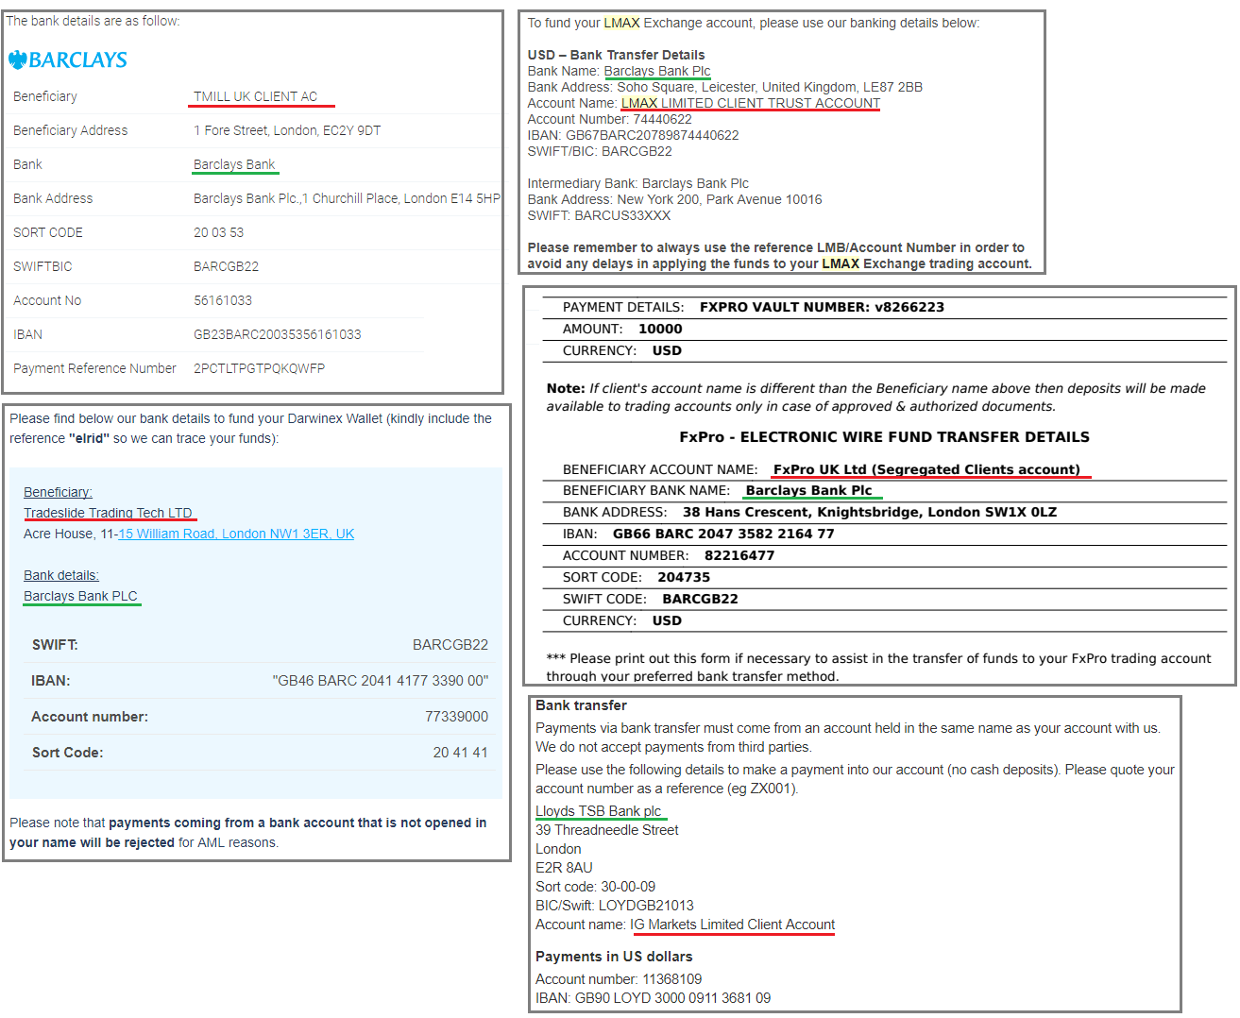Select amount value 10000
The height and width of the screenshot is (1018, 1240).
pyautogui.click(x=660, y=329)
